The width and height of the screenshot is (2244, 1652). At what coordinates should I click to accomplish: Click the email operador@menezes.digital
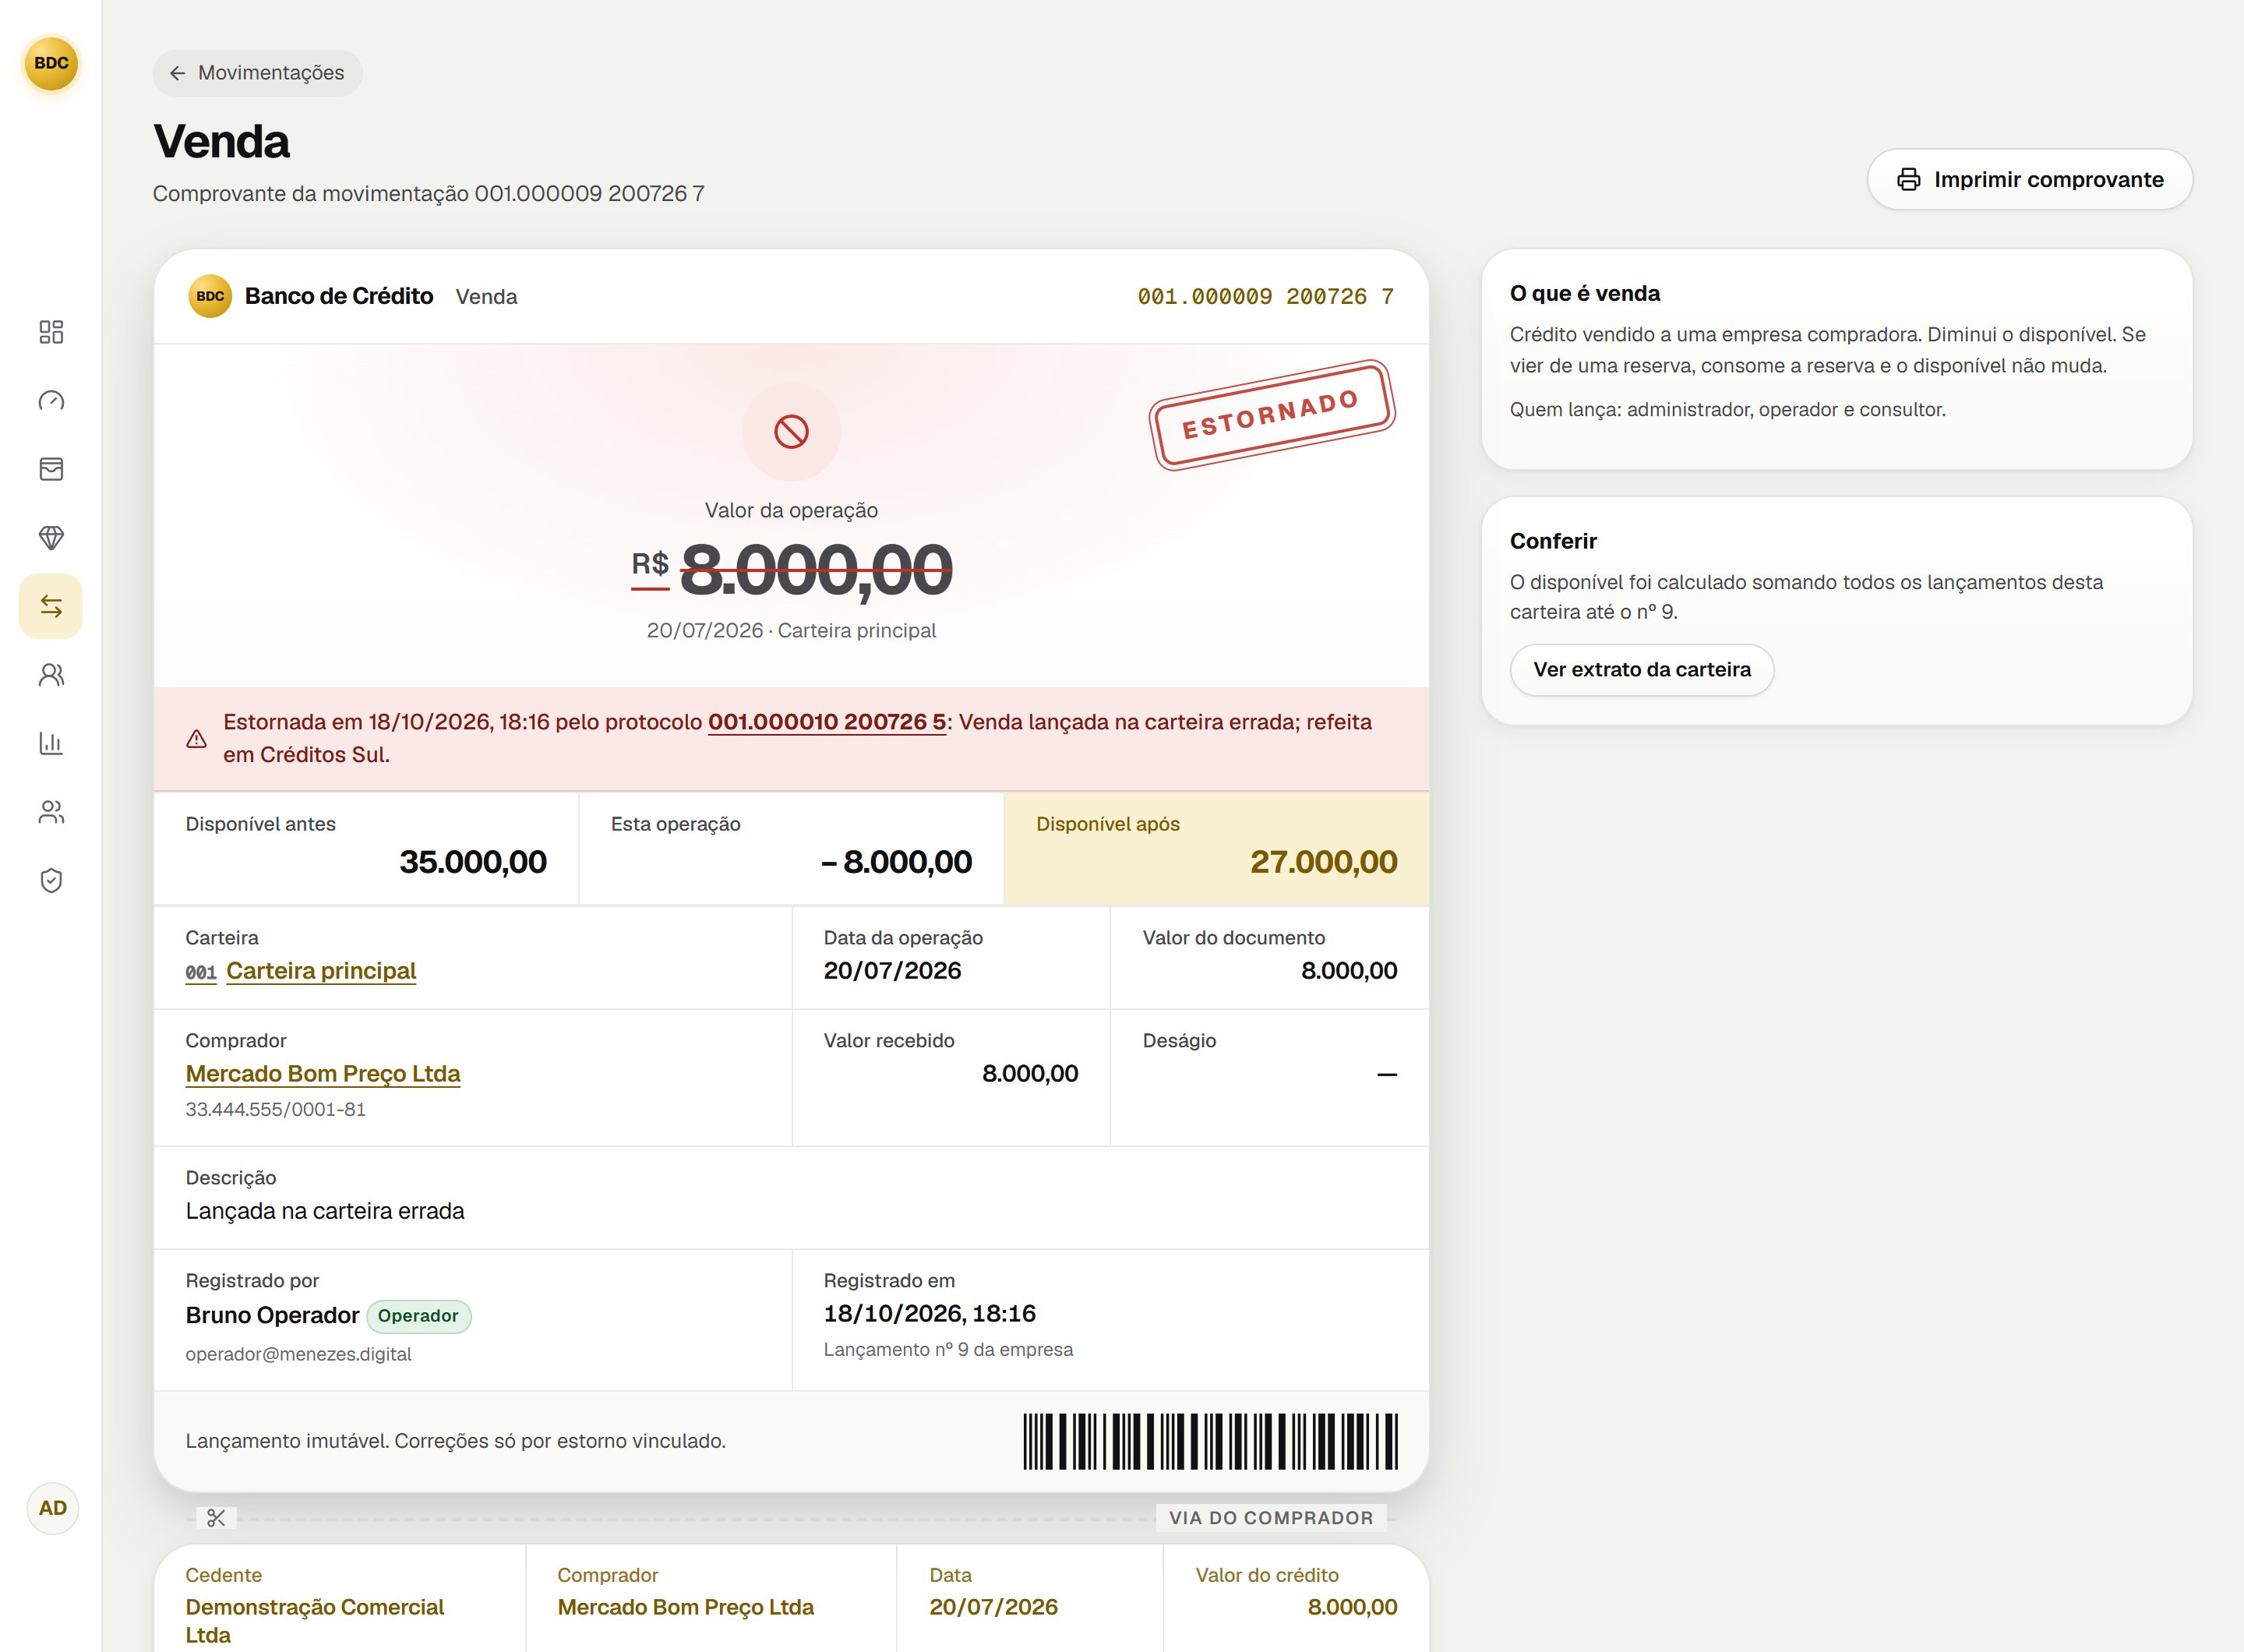[x=298, y=1354]
